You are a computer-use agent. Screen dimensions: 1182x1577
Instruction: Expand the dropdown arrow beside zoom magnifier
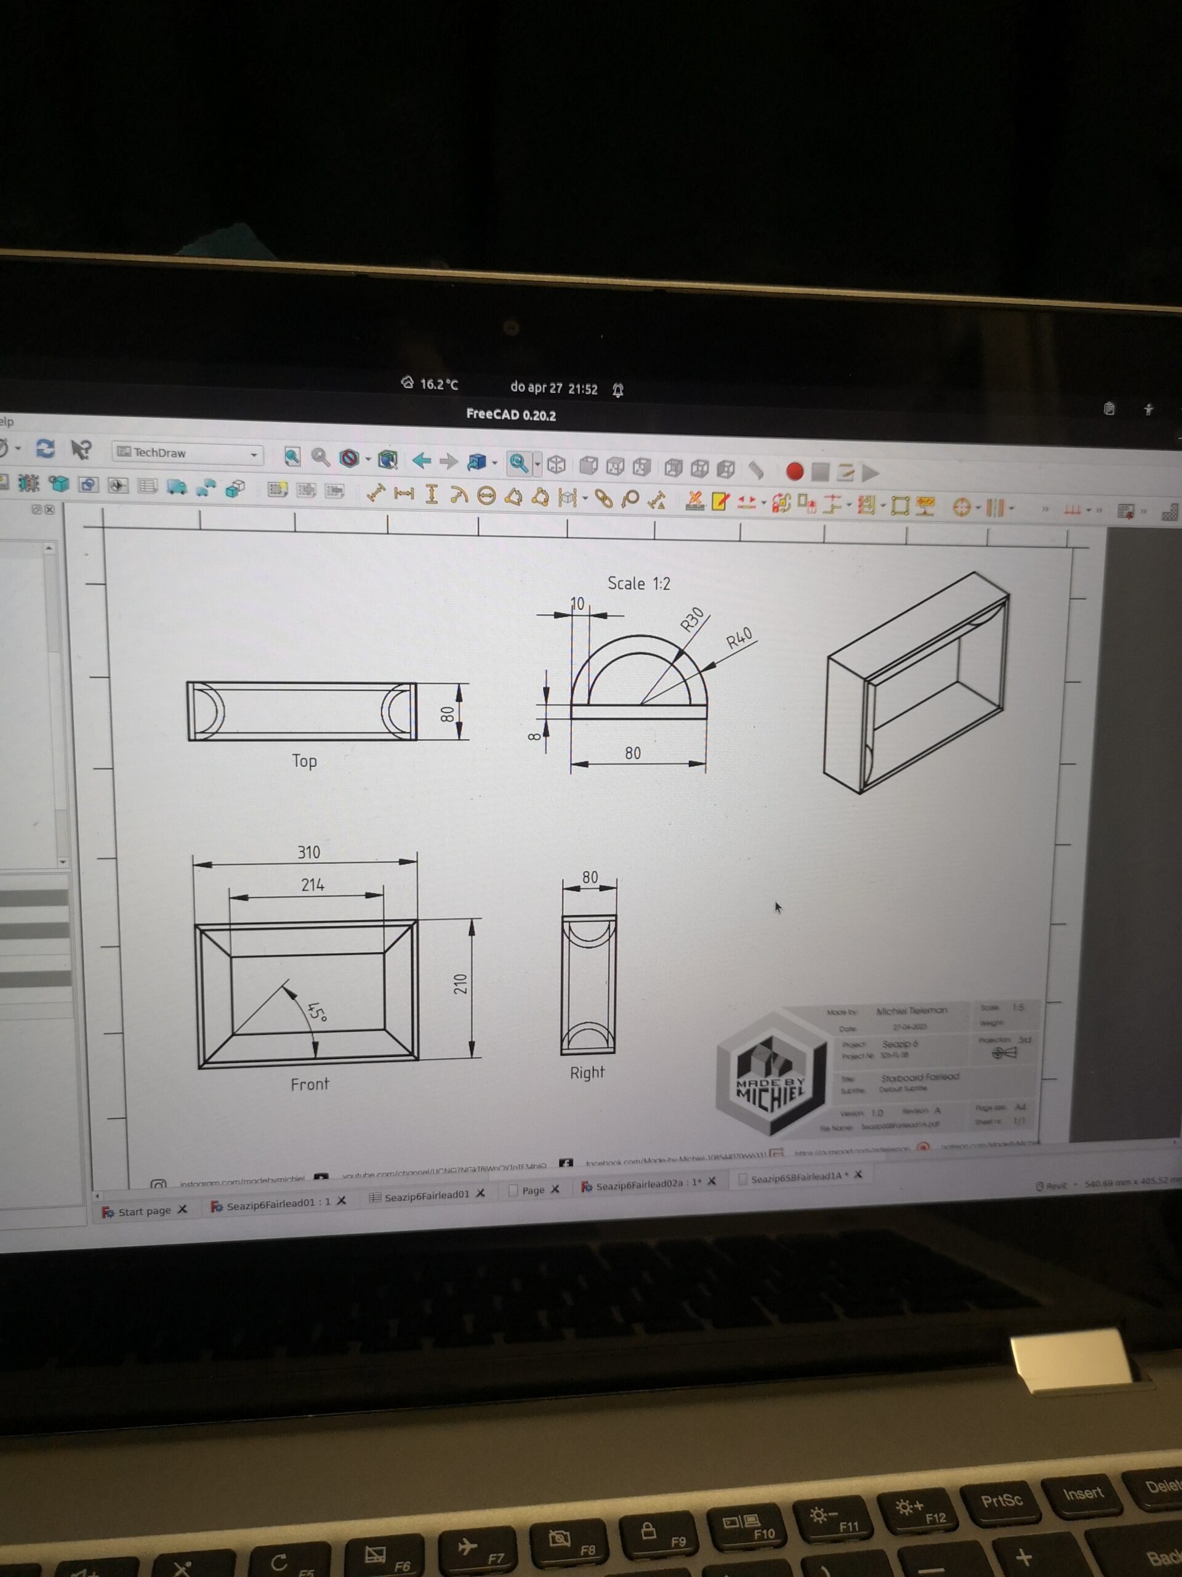pyautogui.click(x=537, y=464)
